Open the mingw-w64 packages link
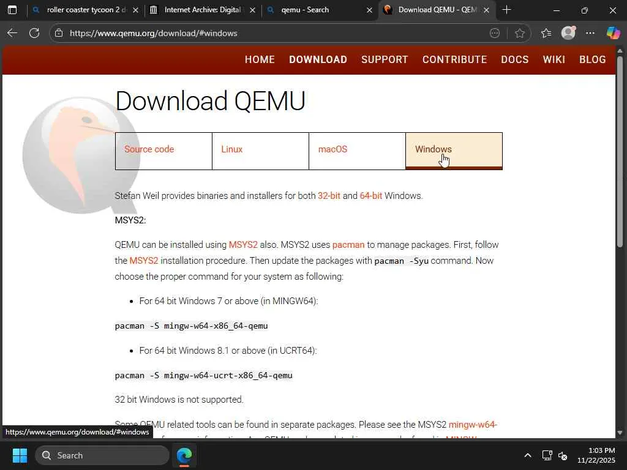Image resolution: width=627 pixels, height=470 pixels. 473,425
